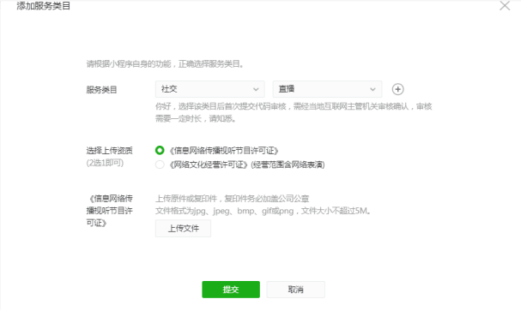Open the 直播 subcategory dropdown

coord(327,89)
